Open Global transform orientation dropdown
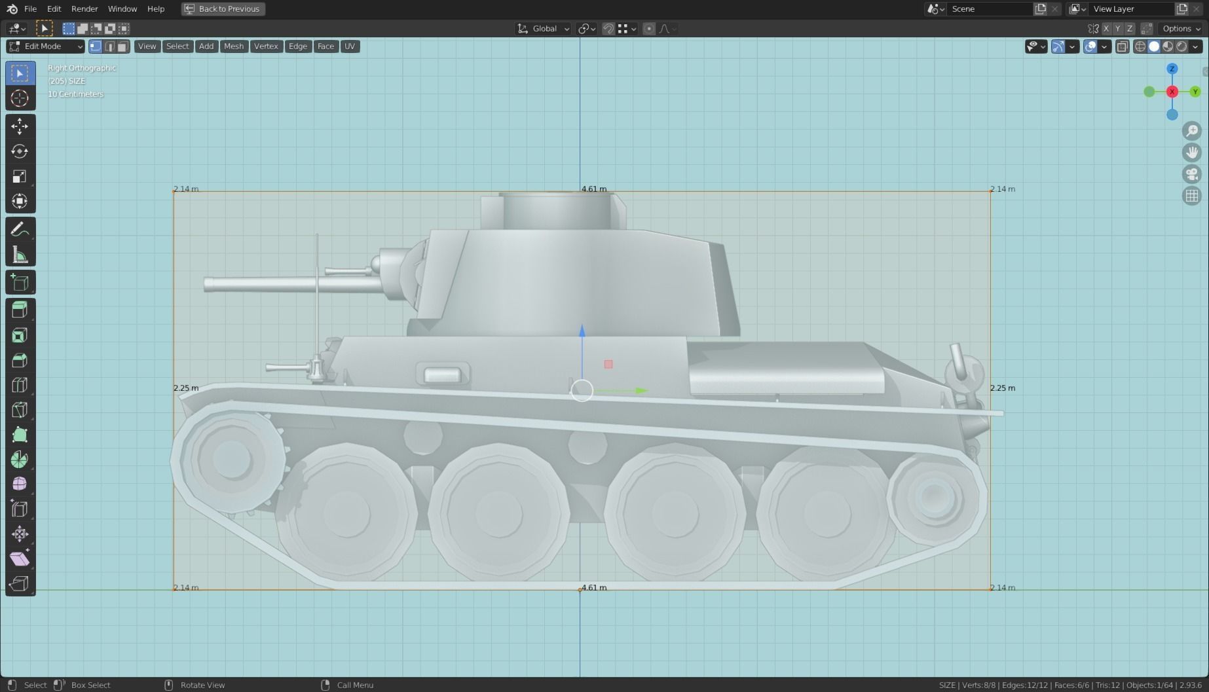The image size is (1209, 692). pos(544,28)
